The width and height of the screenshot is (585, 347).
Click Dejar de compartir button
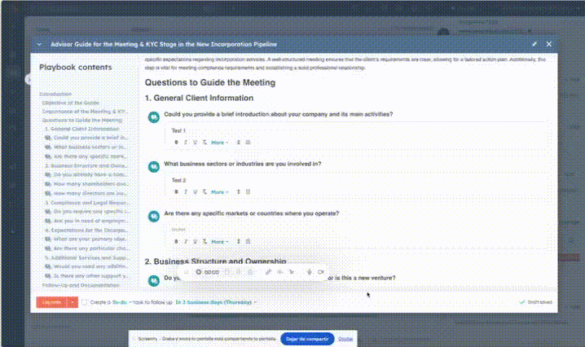pos(307,339)
